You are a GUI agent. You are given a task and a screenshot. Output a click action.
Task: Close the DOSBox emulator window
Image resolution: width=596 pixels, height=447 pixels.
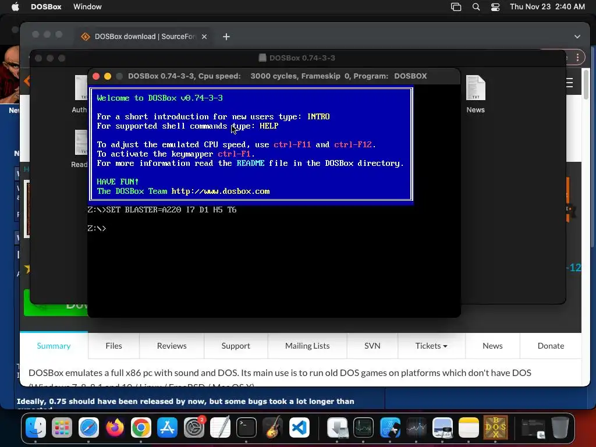pos(96,76)
